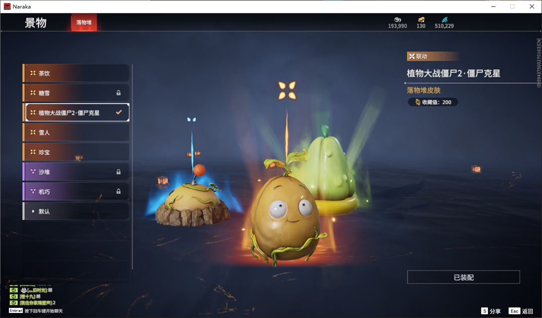The width and height of the screenshot is (542, 318).
Task: Click the teal feather currency icon above 510,229
Action: [444, 20]
